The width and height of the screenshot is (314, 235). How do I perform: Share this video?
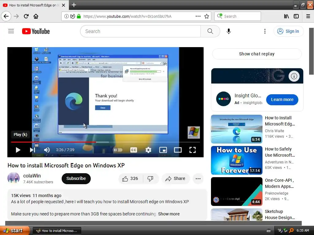[175, 178]
